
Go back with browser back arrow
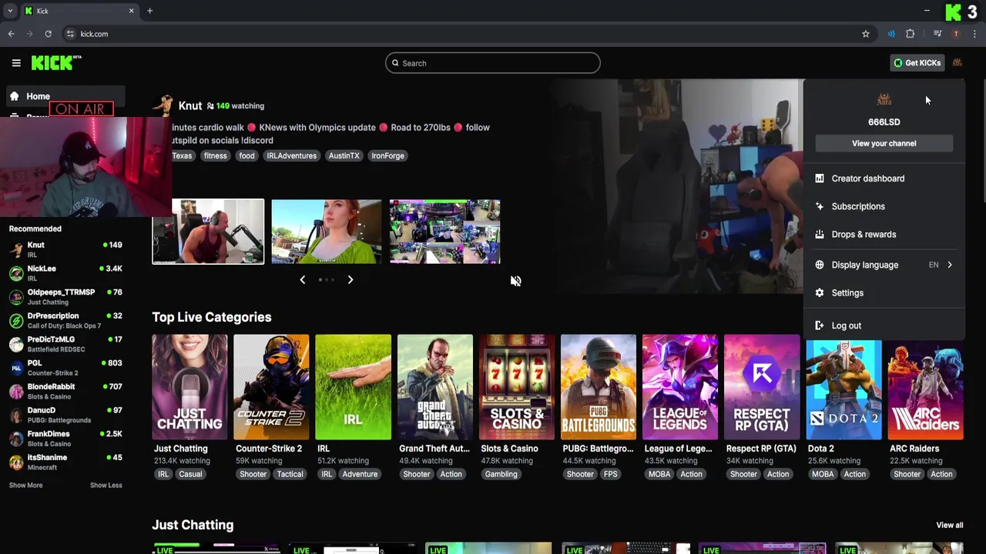pyautogui.click(x=11, y=34)
